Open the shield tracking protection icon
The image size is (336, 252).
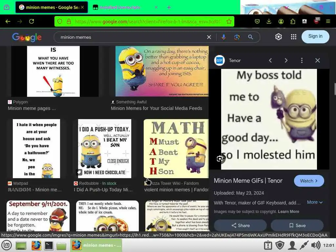click(60, 21)
